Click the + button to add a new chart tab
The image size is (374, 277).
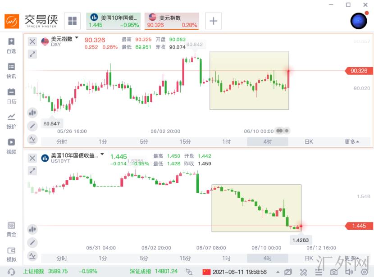point(212,20)
